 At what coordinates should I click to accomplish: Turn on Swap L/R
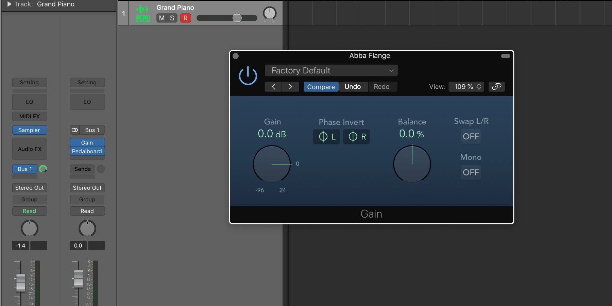pos(471,136)
